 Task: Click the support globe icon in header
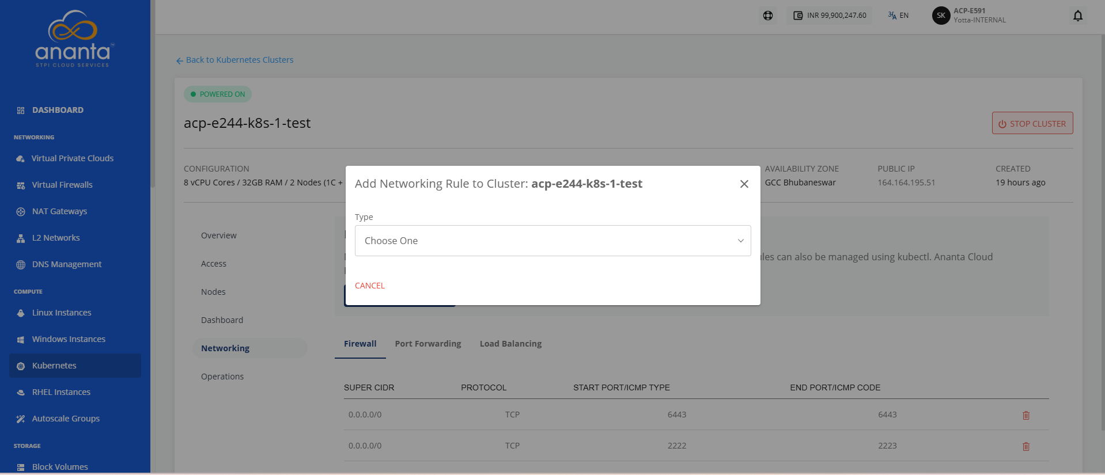(768, 16)
